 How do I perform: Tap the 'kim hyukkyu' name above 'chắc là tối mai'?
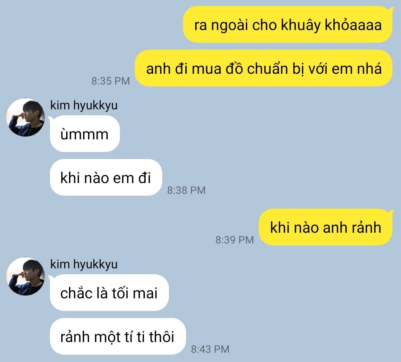[x=84, y=264]
